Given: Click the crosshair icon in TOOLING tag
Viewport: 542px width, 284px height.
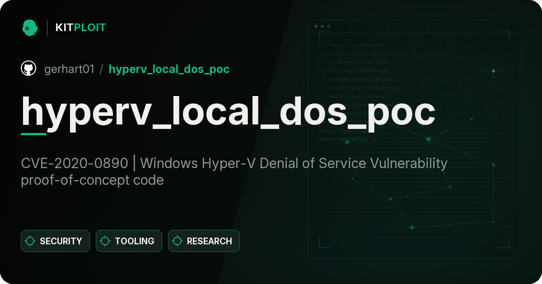Looking at the screenshot, I should 105,241.
